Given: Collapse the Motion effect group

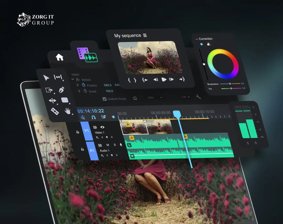Looking at the screenshot, I should [73, 79].
